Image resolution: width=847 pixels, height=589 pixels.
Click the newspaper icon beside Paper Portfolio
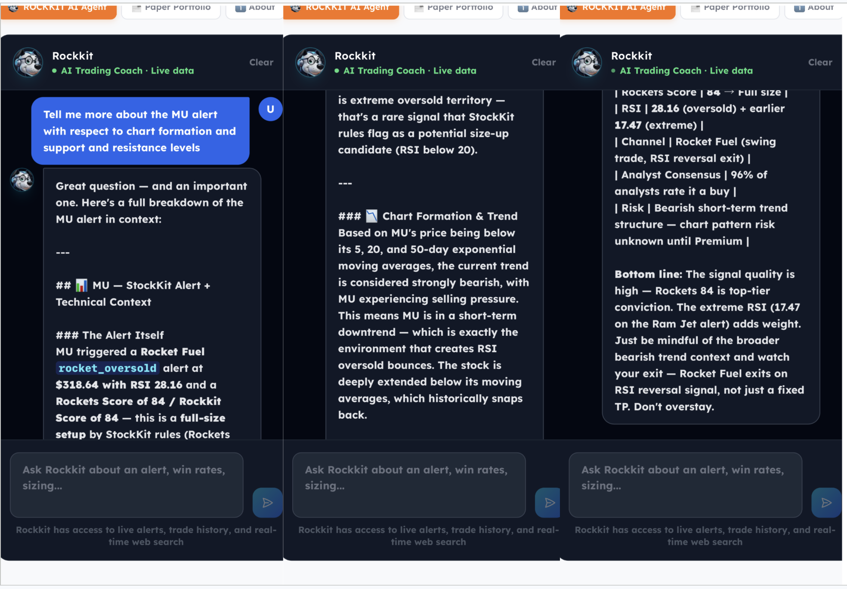click(x=138, y=7)
